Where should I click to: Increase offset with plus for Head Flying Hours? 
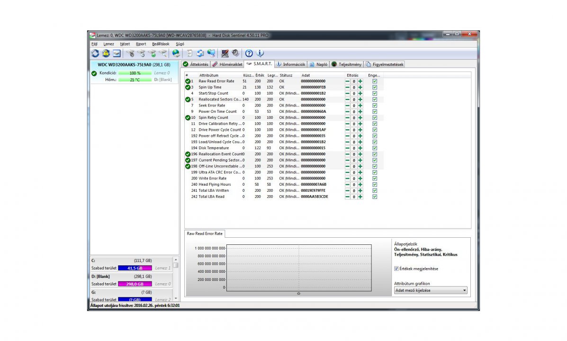[x=360, y=184]
